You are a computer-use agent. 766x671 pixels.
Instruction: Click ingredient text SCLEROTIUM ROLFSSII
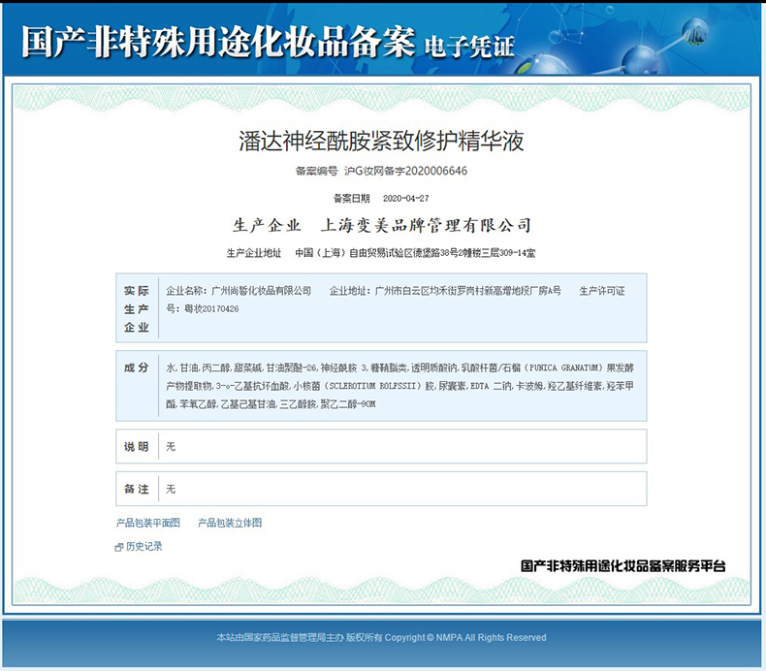tap(372, 386)
